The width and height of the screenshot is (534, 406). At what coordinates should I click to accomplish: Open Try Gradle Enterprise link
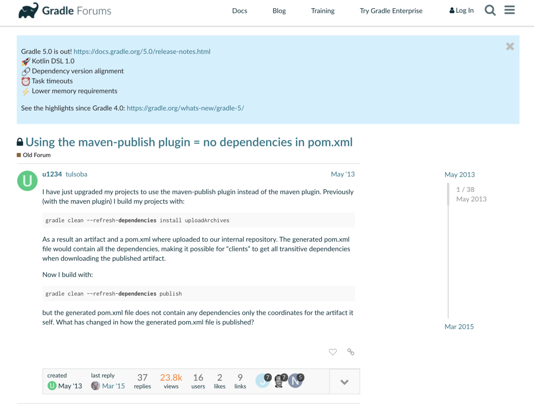tap(391, 11)
